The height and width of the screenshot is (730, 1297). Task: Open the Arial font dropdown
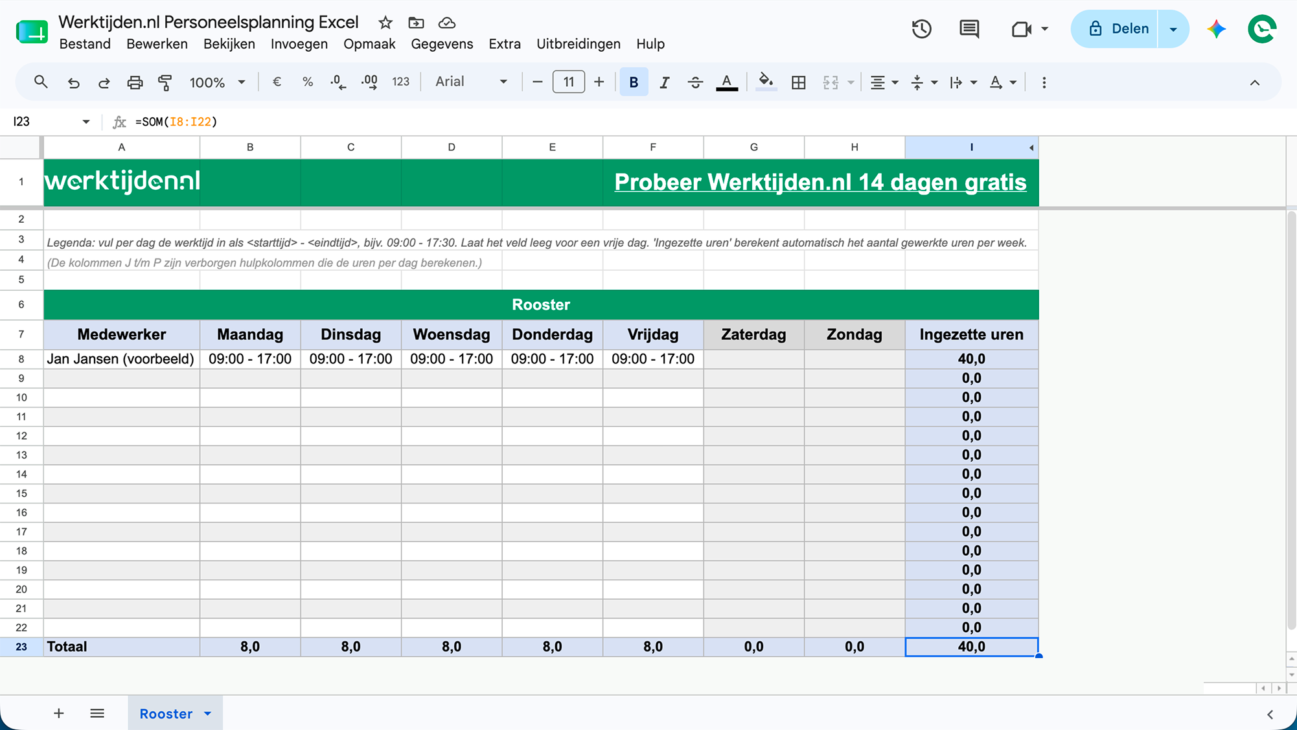coord(471,82)
